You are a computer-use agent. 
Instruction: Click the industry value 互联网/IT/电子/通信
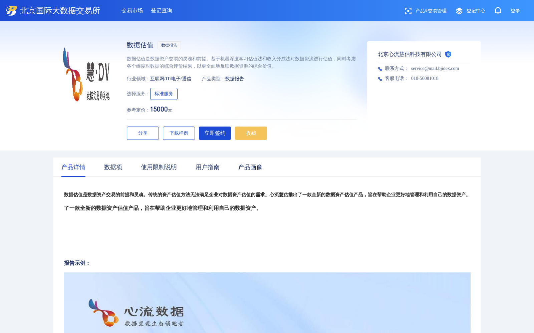tap(171, 79)
